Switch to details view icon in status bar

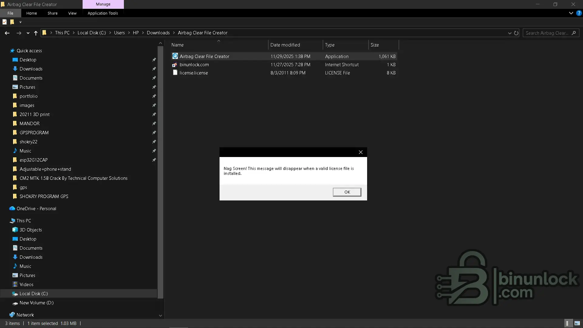coord(567,323)
